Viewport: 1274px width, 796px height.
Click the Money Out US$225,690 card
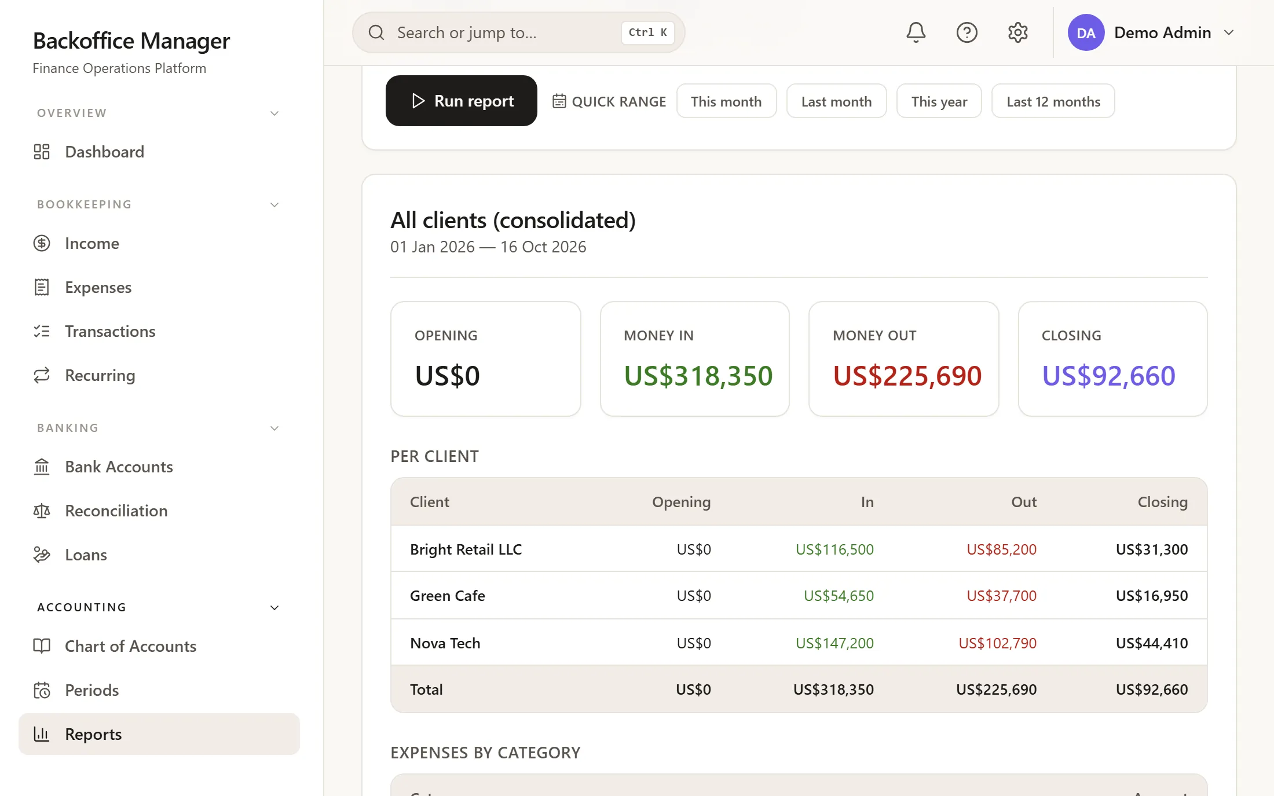pyautogui.click(x=903, y=358)
